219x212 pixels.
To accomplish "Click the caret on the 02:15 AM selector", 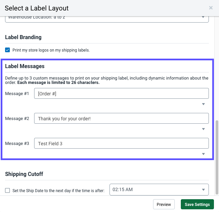I will point(203,189).
